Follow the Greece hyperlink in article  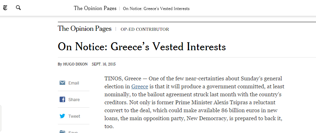(140, 87)
